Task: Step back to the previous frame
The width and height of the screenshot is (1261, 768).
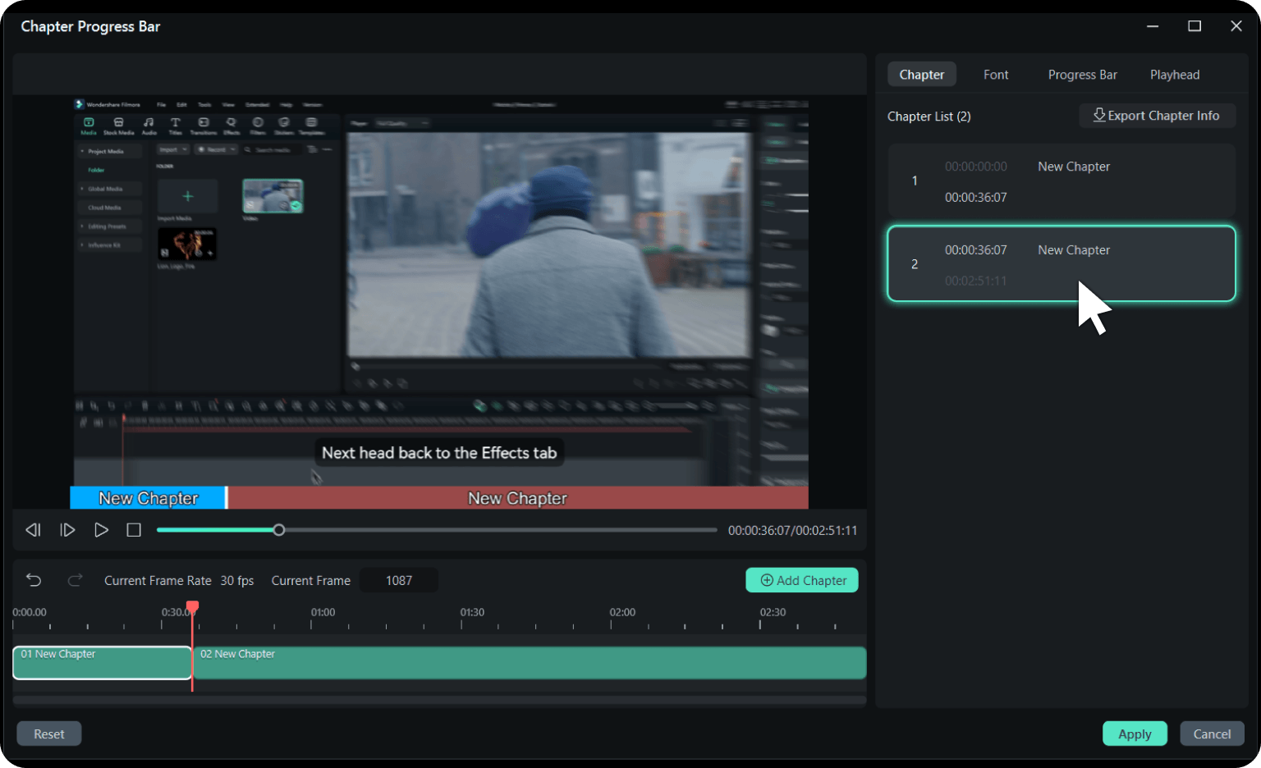Action: tap(34, 530)
